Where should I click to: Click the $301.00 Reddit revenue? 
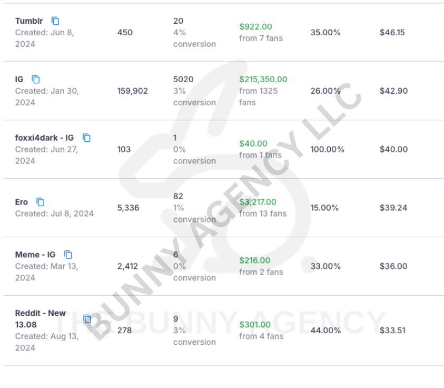[x=255, y=325]
